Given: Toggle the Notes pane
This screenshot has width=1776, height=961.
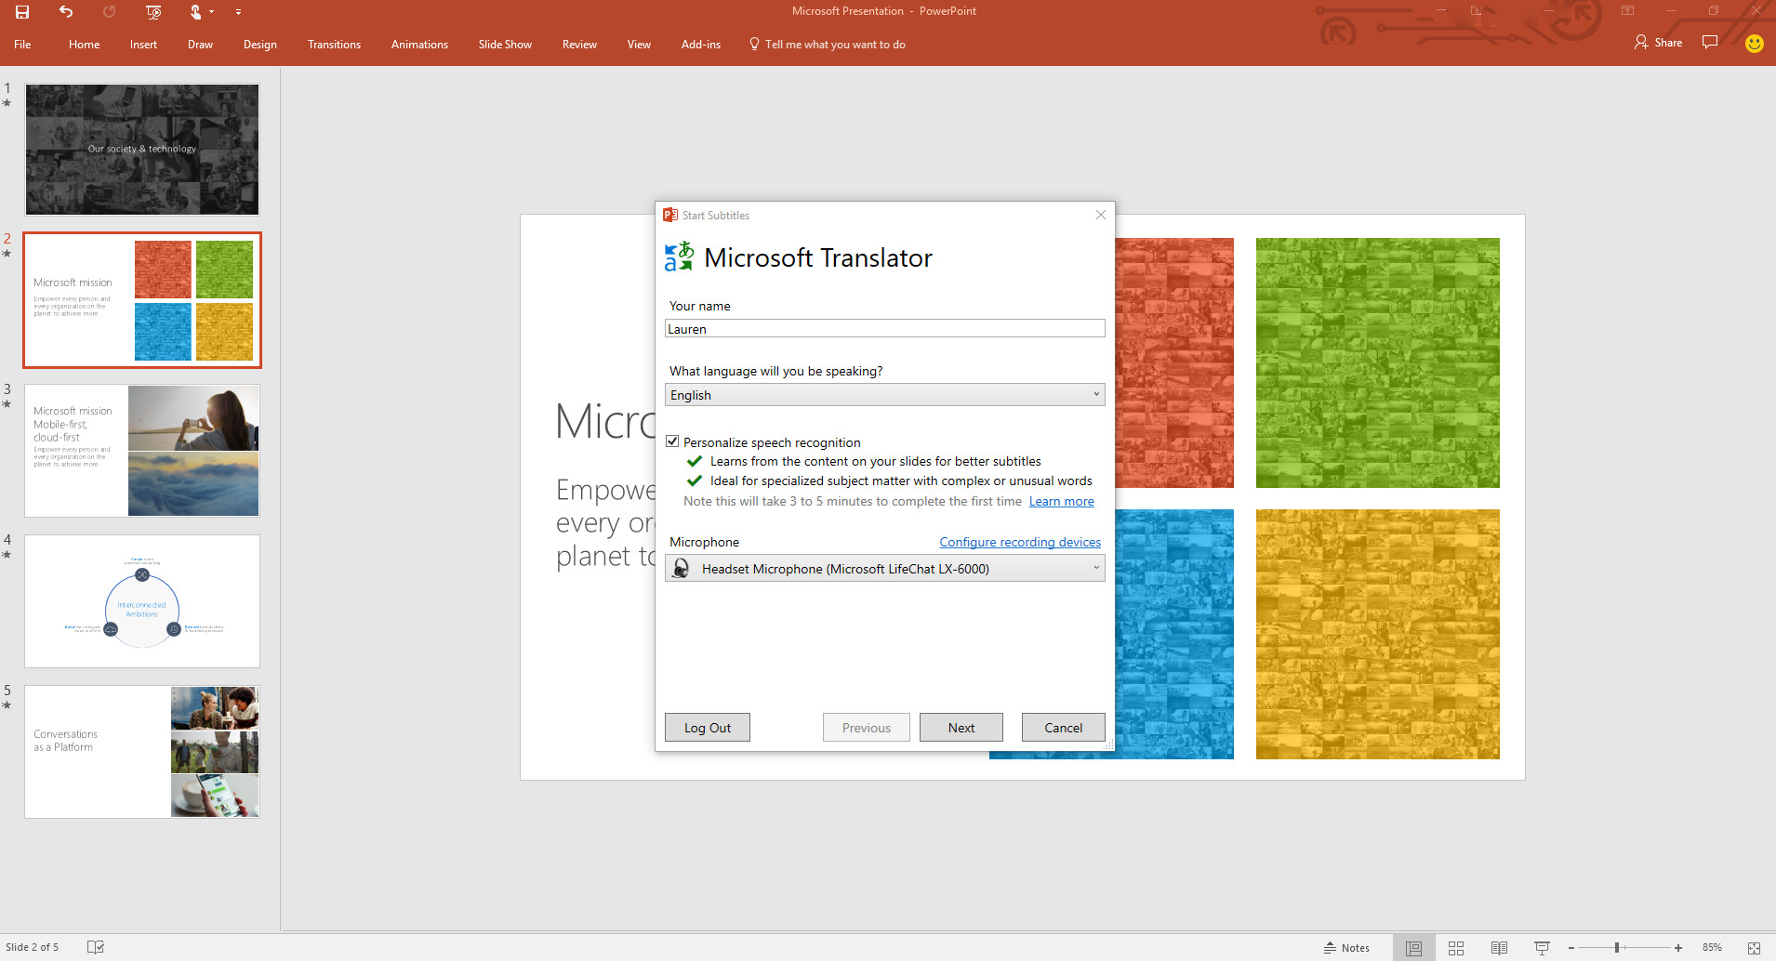Looking at the screenshot, I should [1348, 947].
